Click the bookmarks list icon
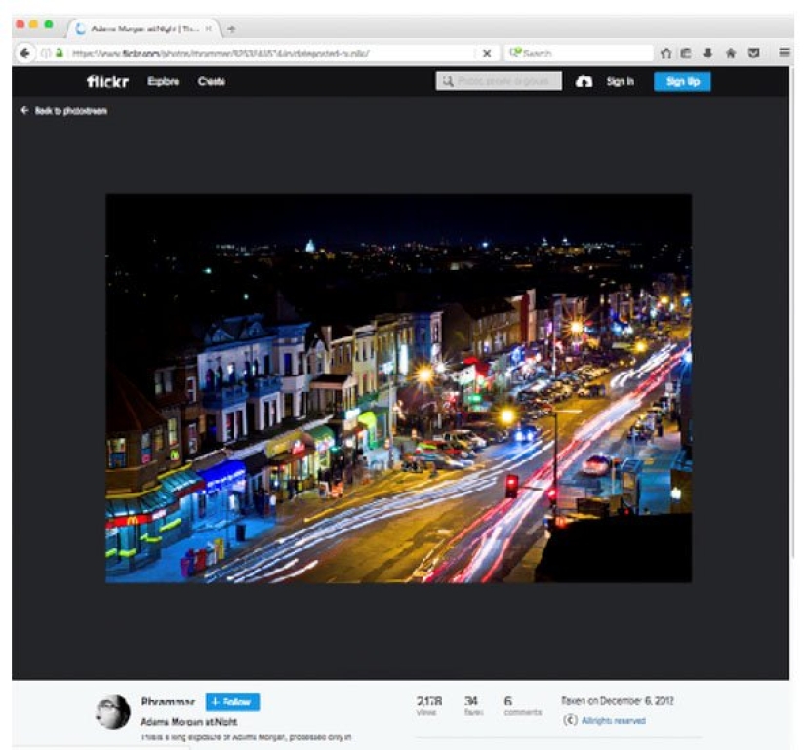805x750 pixels. coord(687,53)
